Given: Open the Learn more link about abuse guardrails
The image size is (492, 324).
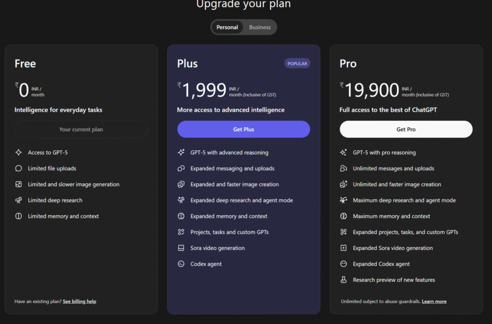Looking at the screenshot, I should [x=434, y=301].
